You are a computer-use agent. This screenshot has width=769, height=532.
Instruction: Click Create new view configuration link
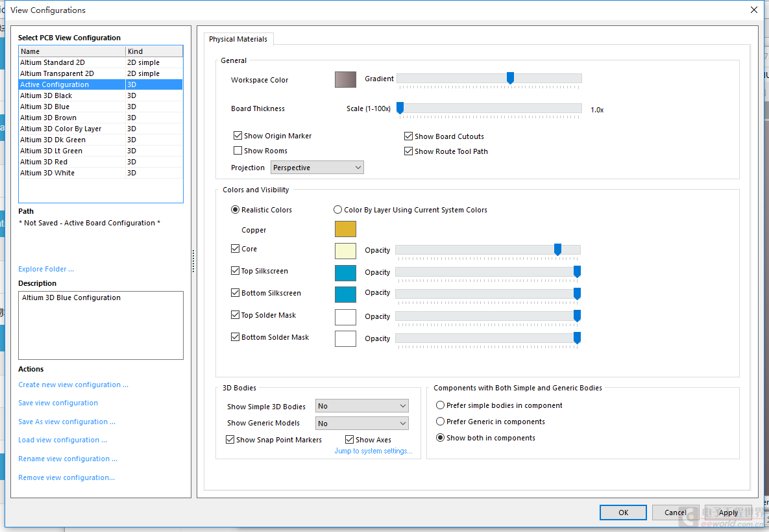pos(73,385)
